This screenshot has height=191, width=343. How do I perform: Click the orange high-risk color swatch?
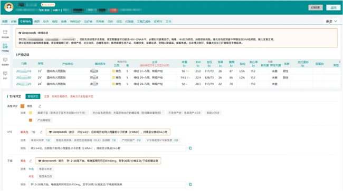click(22, 106)
